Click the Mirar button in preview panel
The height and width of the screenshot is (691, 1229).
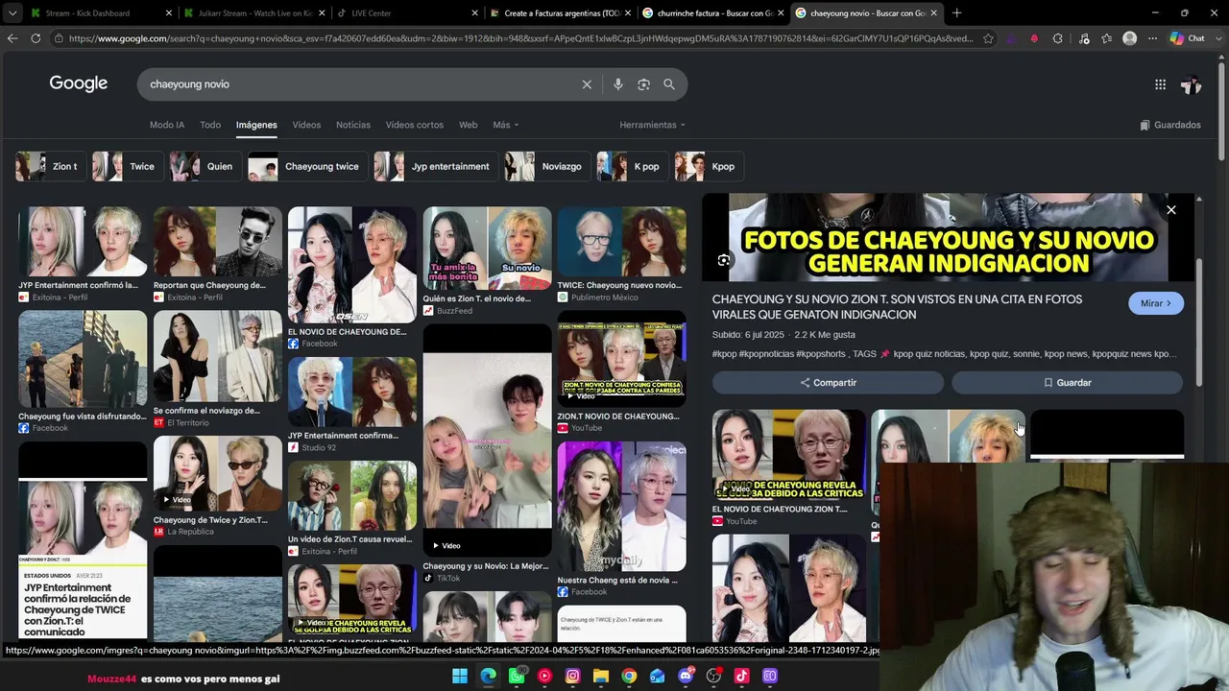point(1156,303)
